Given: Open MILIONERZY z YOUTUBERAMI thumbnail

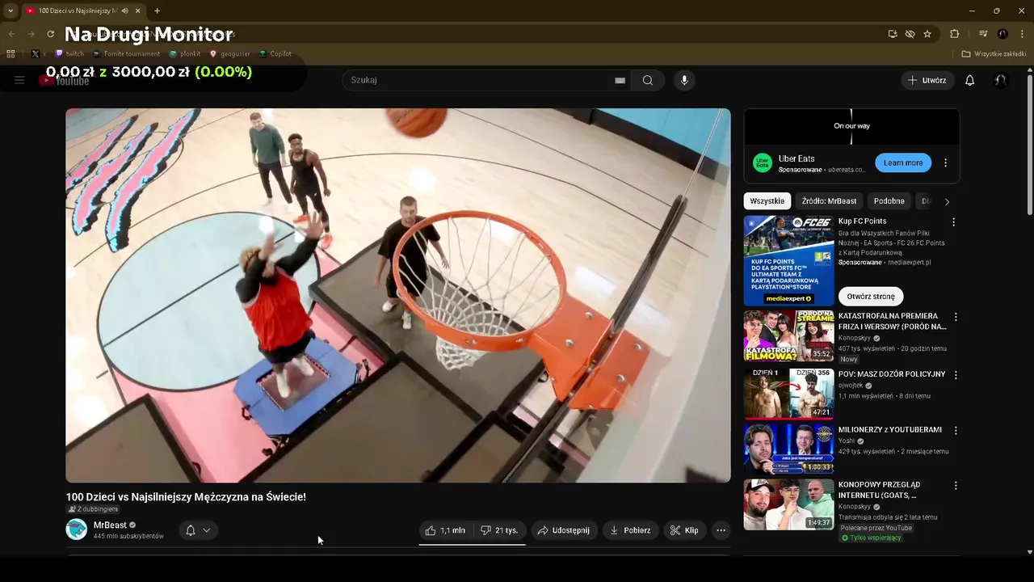Looking at the screenshot, I should (788, 449).
